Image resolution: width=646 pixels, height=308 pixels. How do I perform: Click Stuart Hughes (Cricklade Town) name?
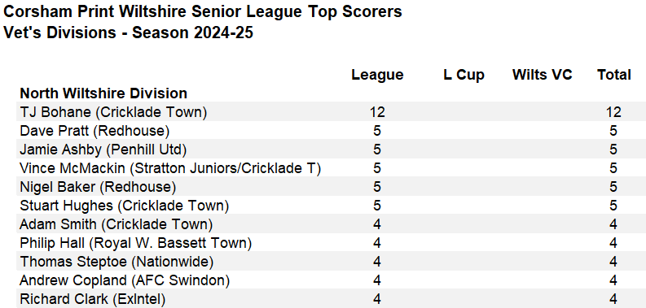point(124,206)
